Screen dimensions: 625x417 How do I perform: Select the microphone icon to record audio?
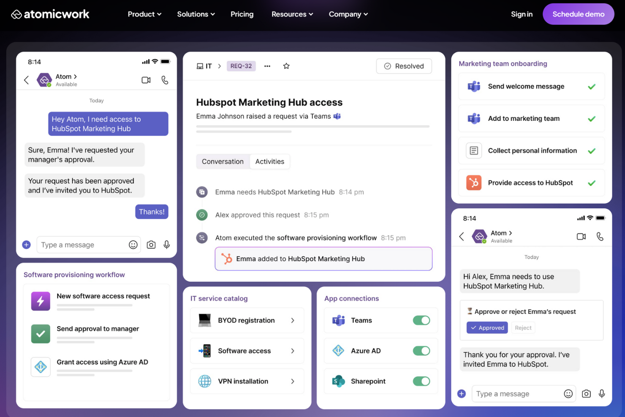pos(166,245)
